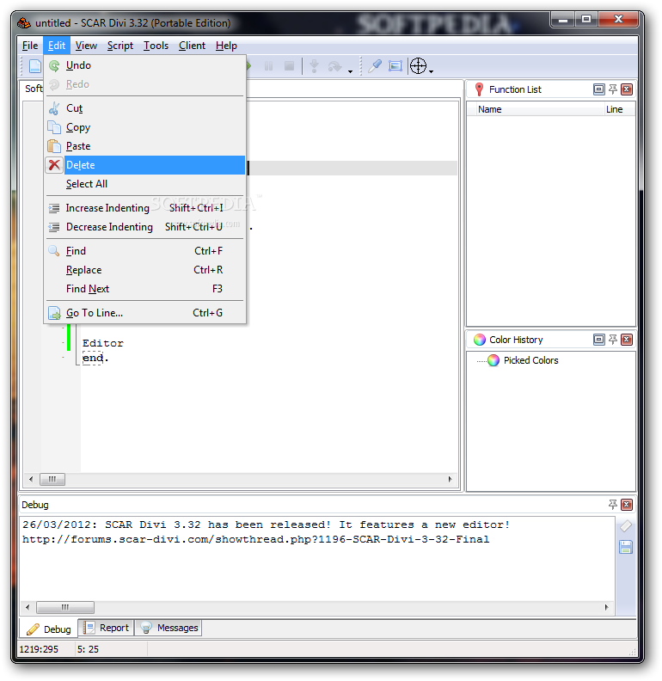662x681 pixels.
Task: Minimize the SCAR Divi window
Action: 563,20
